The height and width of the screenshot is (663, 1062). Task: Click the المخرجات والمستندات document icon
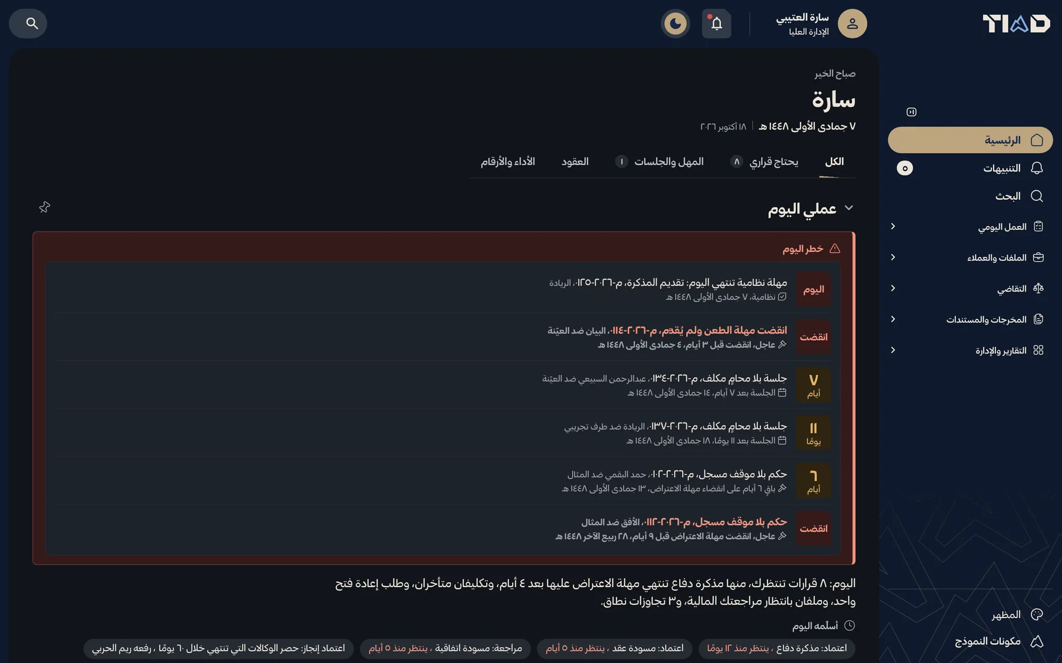[x=1038, y=319]
